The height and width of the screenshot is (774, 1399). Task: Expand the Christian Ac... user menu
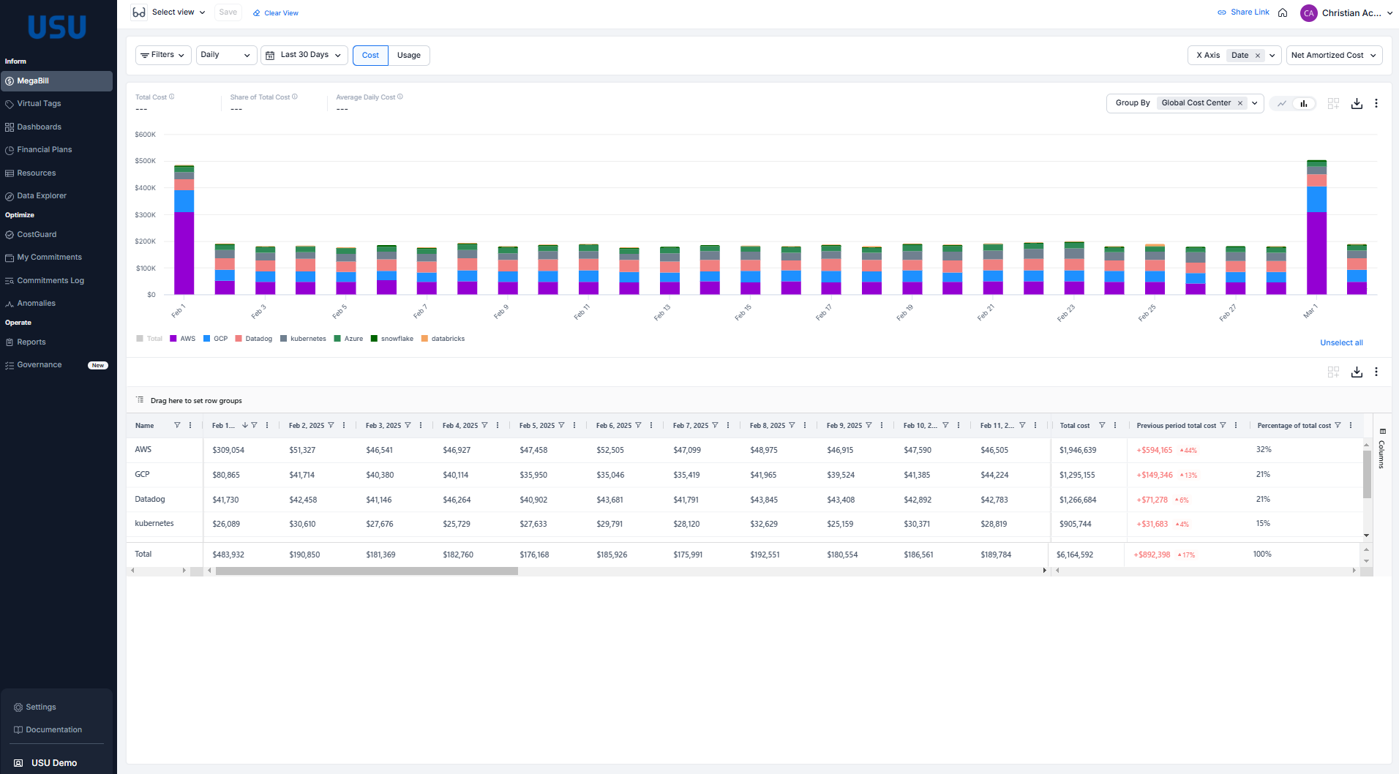click(x=1357, y=13)
